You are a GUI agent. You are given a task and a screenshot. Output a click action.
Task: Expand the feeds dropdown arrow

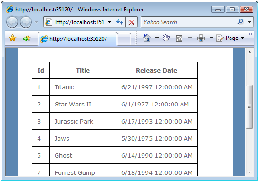pos(190,38)
